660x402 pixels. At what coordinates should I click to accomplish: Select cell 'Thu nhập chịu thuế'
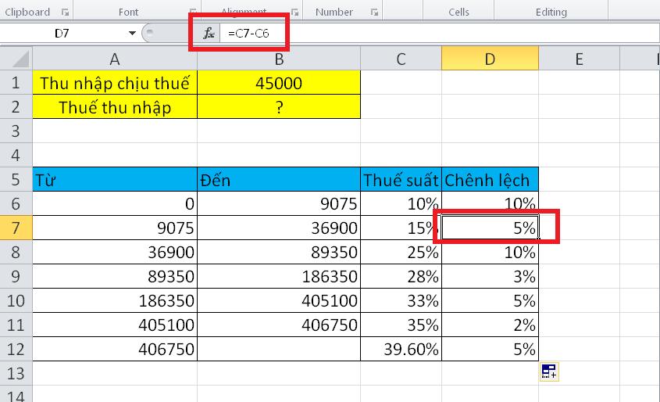pos(115,83)
